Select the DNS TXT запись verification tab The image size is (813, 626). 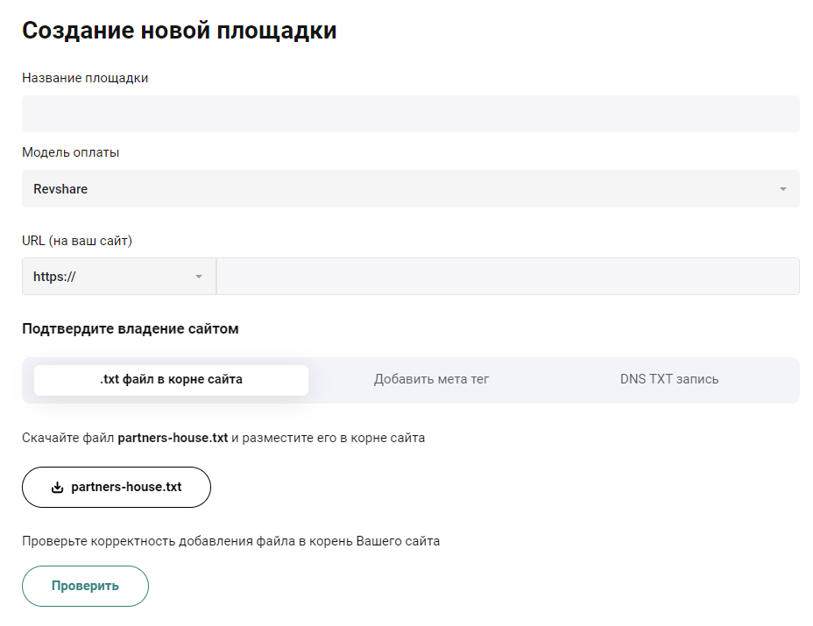[668, 379]
